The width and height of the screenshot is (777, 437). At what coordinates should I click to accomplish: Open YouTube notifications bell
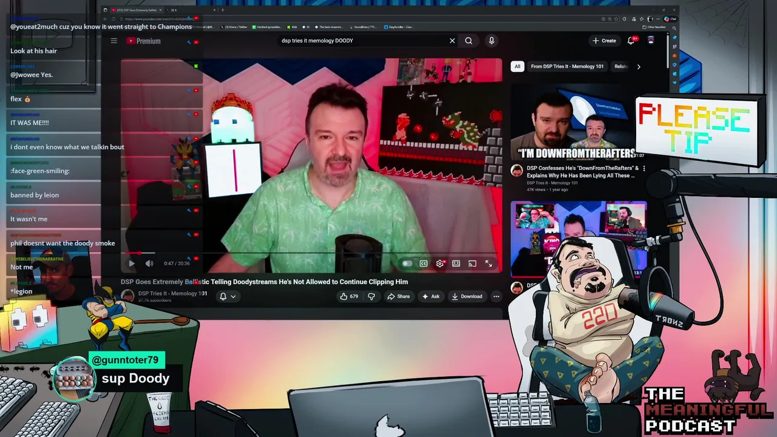click(632, 41)
